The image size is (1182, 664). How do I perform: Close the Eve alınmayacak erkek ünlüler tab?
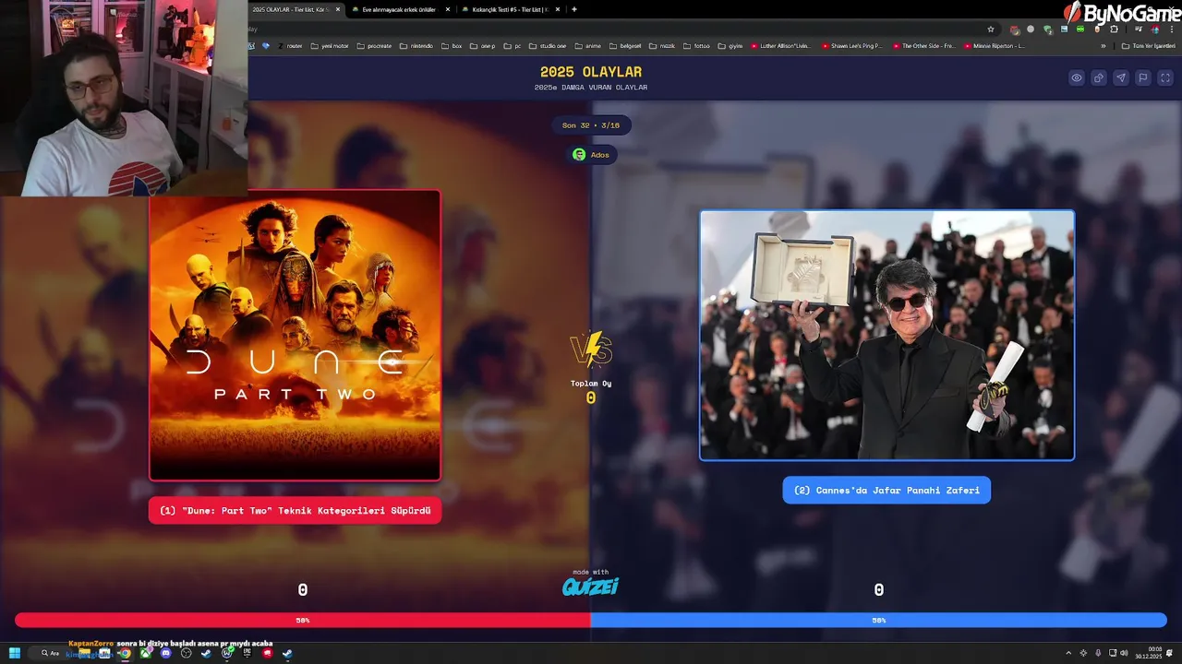point(448,9)
